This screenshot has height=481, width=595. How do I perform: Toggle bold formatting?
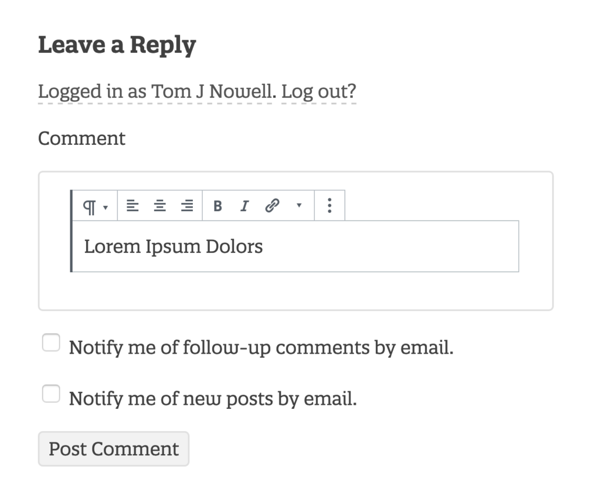tap(217, 206)
